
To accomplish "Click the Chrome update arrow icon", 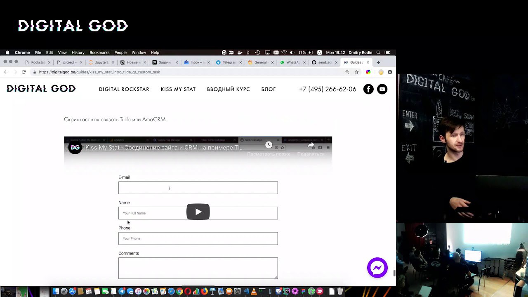I will click(x=390, y=72).
